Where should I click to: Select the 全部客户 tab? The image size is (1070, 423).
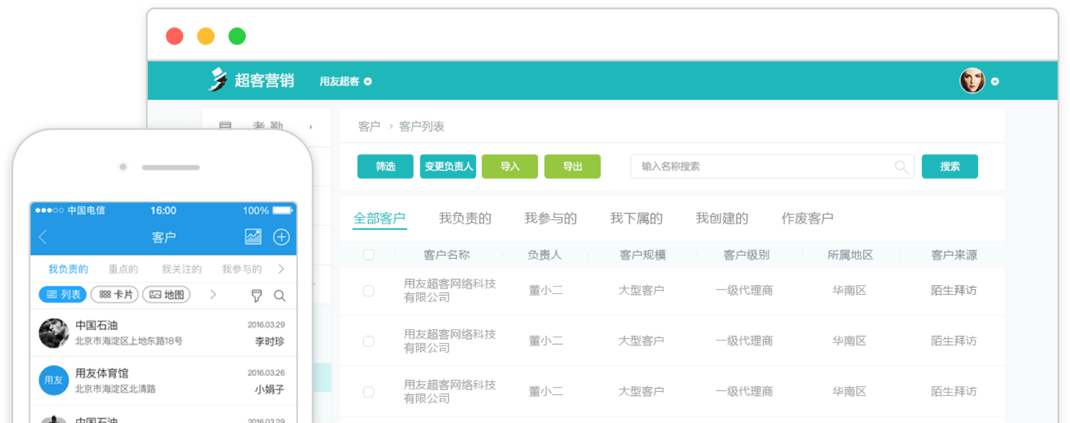tap(379, 218)
